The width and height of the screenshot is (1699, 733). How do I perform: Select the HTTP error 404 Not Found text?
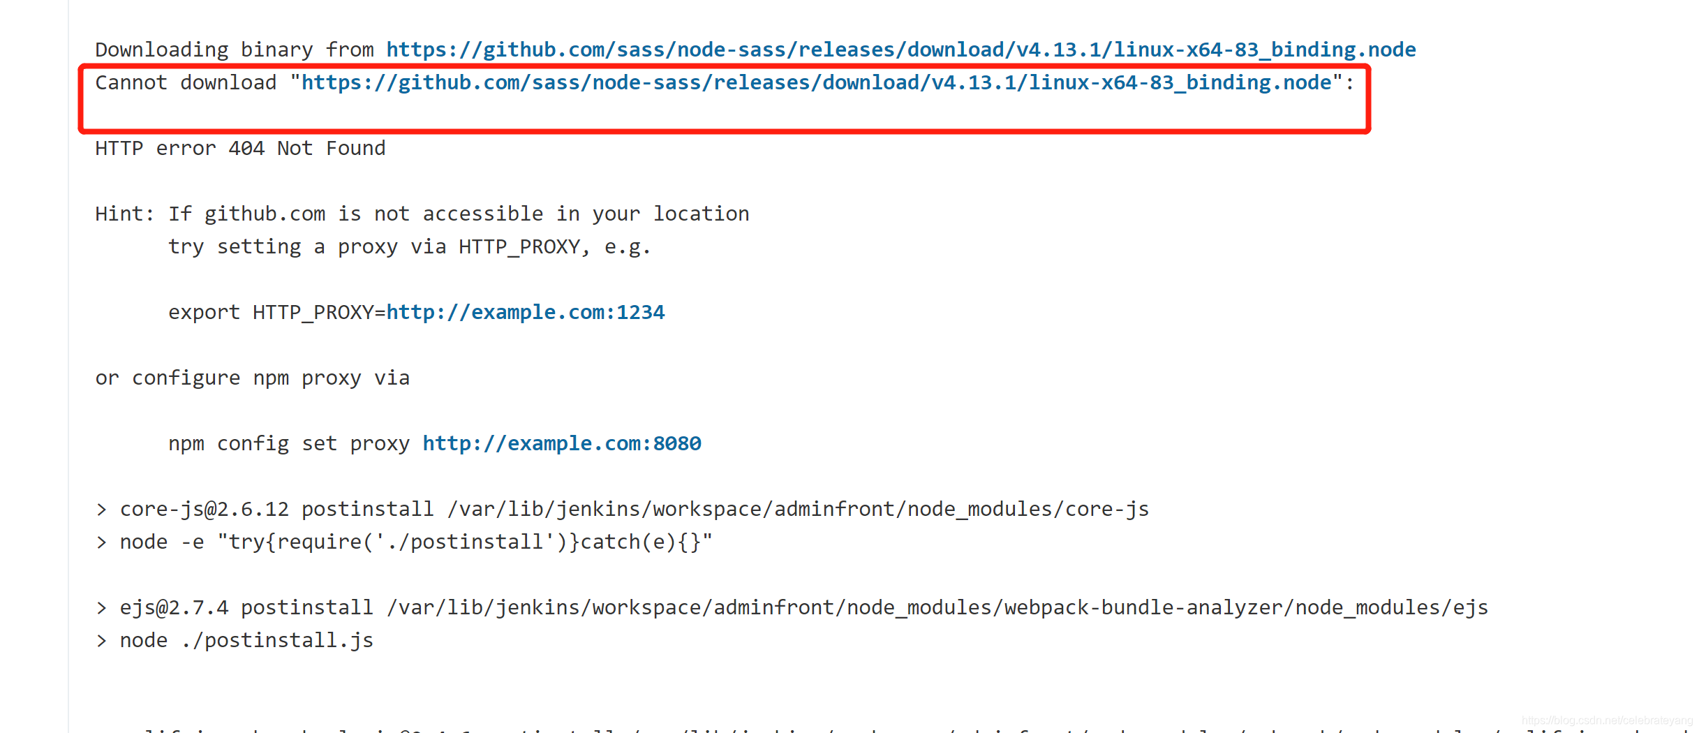(240, 148)
